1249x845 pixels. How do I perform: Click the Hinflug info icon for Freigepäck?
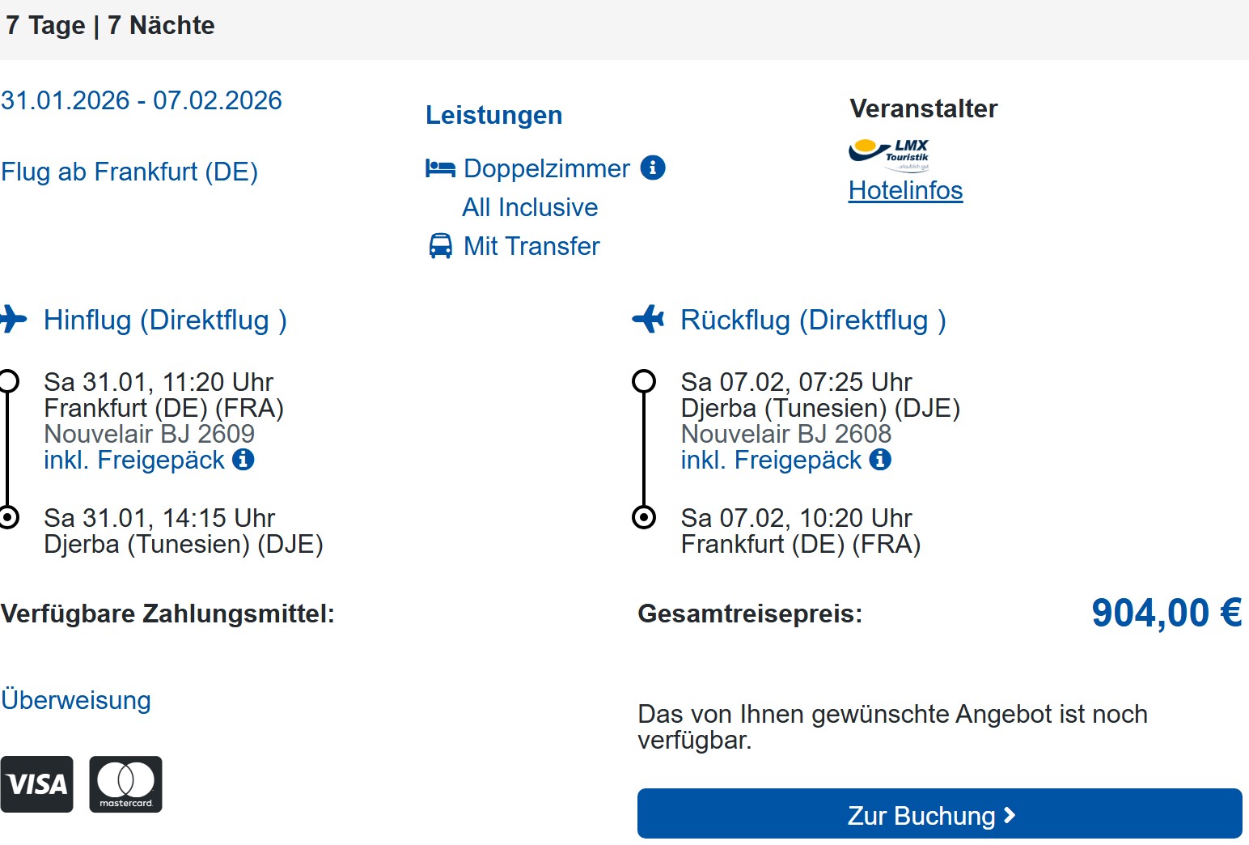coord(243,460)
